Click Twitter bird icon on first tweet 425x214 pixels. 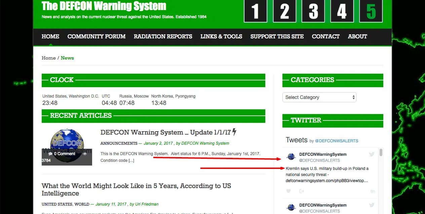click(372, 154)
